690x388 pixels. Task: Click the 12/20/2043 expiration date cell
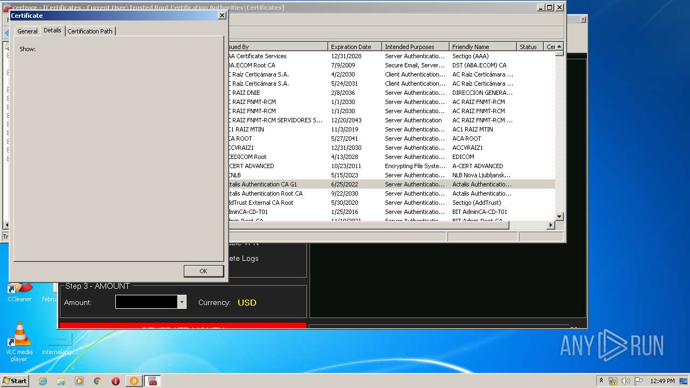tap(346, 120)
